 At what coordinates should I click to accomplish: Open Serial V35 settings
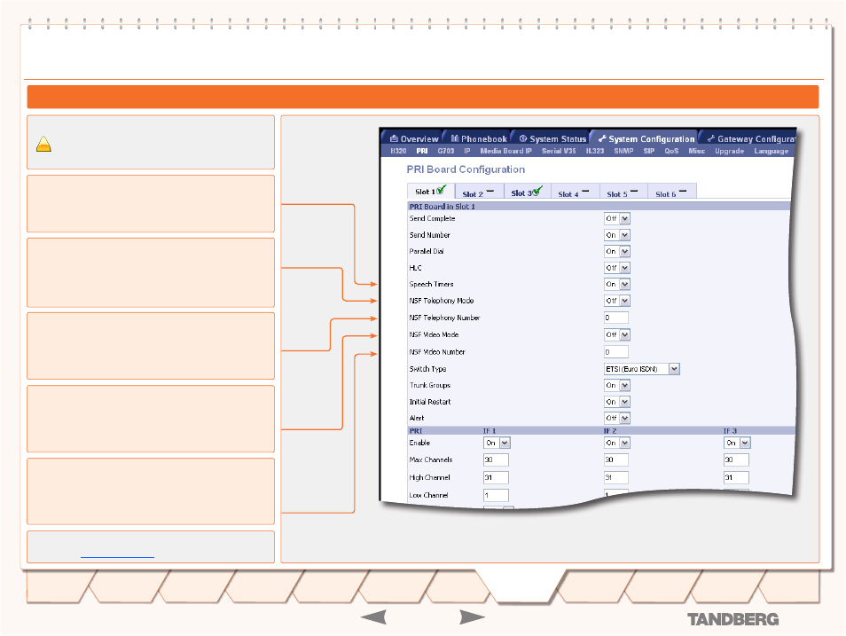click(559, 151)
